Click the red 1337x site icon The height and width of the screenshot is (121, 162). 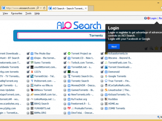click(32, 72)
